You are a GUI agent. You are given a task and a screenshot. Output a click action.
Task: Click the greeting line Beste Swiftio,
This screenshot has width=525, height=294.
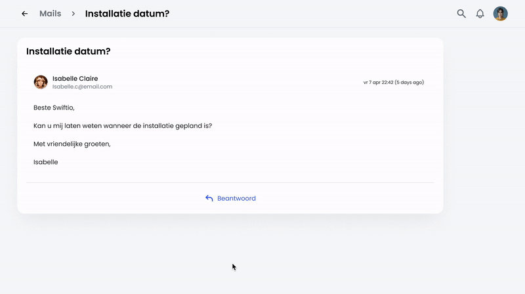point(54,108)
